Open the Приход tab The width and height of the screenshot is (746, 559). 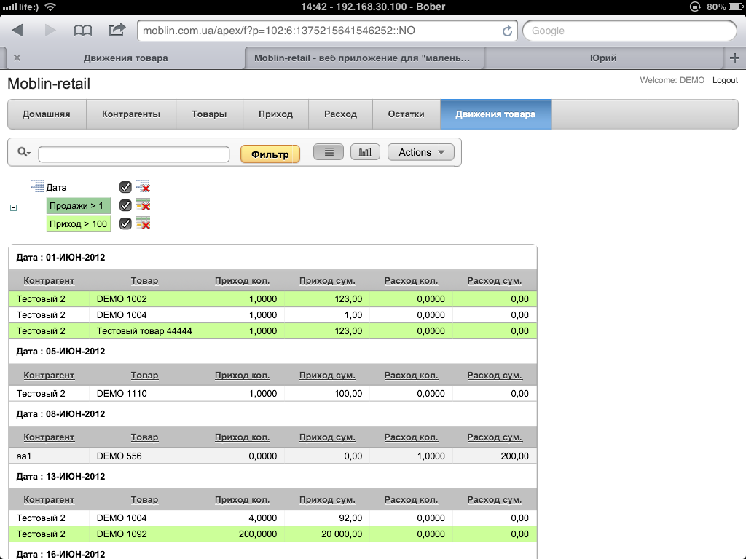(275, 114)
